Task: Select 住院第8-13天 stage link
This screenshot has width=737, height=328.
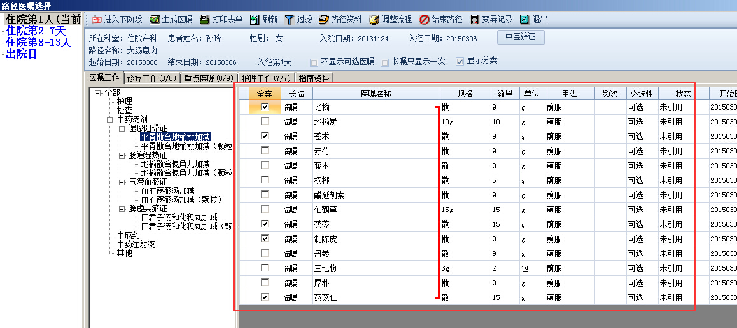Action: pyautogui.click(x=39, y=42)
